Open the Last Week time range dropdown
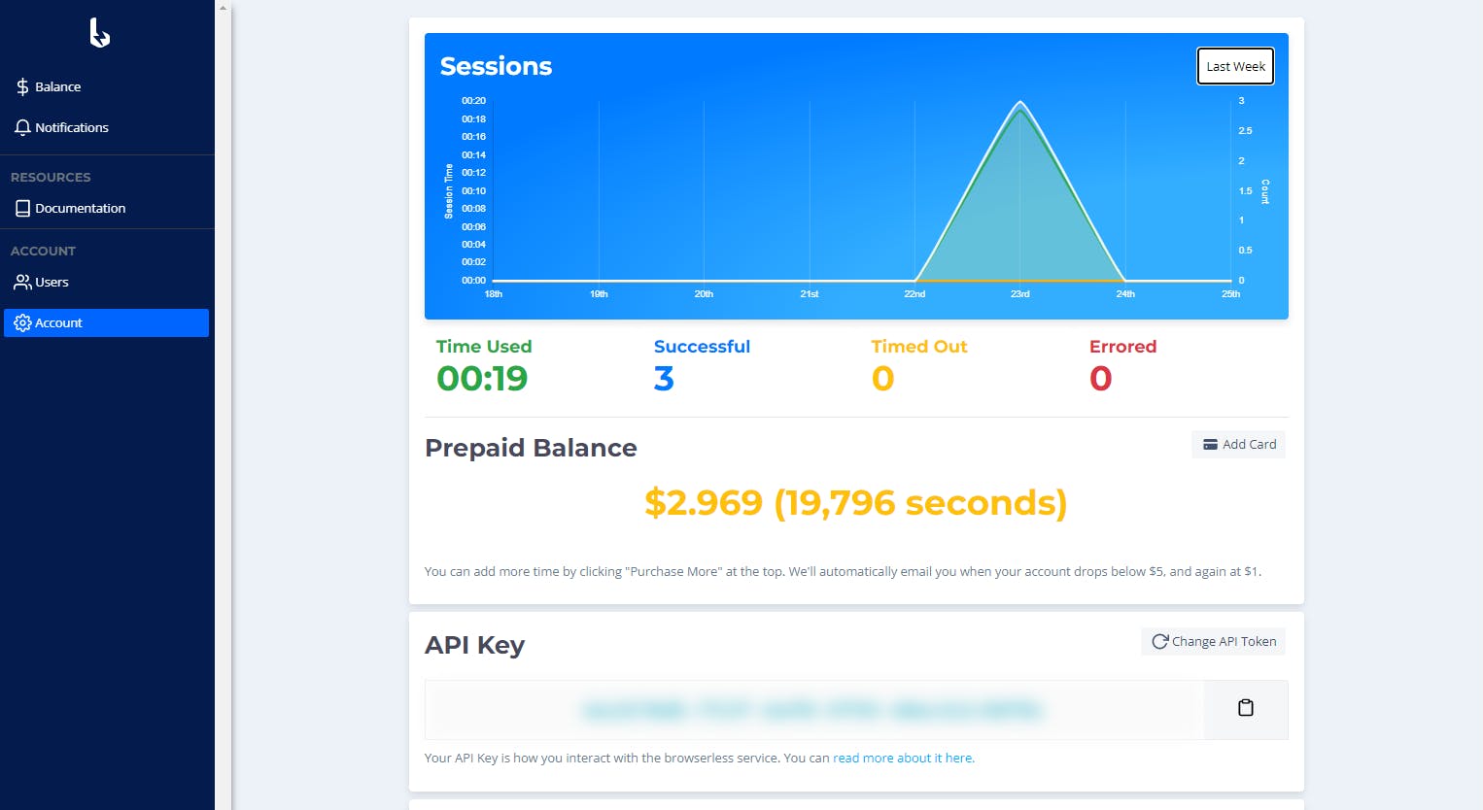 (x=1234, y=67)
